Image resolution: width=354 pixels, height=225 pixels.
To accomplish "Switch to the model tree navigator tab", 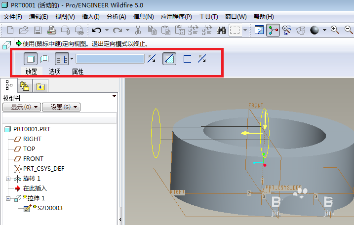I will click(x=9, y=85).
